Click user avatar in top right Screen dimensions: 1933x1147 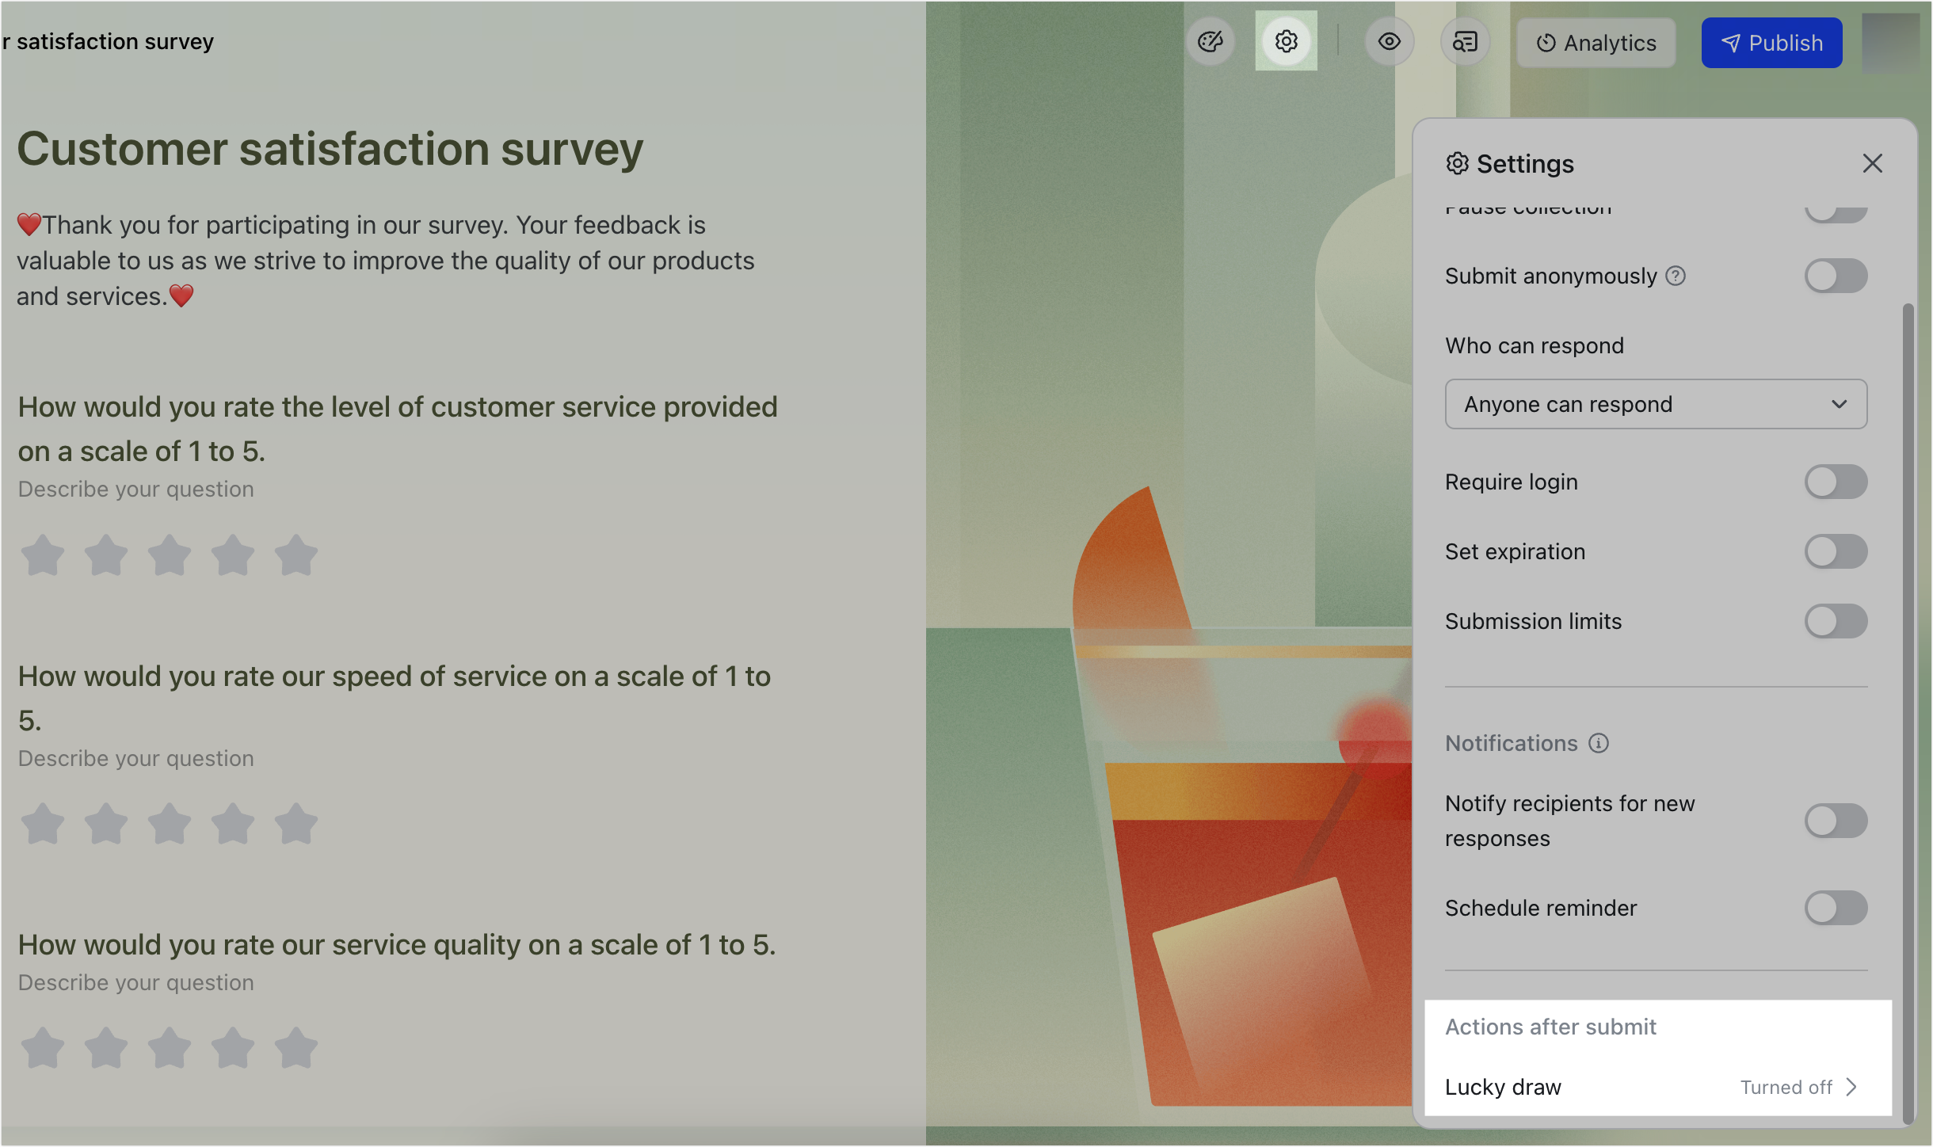coord(1890,43)
